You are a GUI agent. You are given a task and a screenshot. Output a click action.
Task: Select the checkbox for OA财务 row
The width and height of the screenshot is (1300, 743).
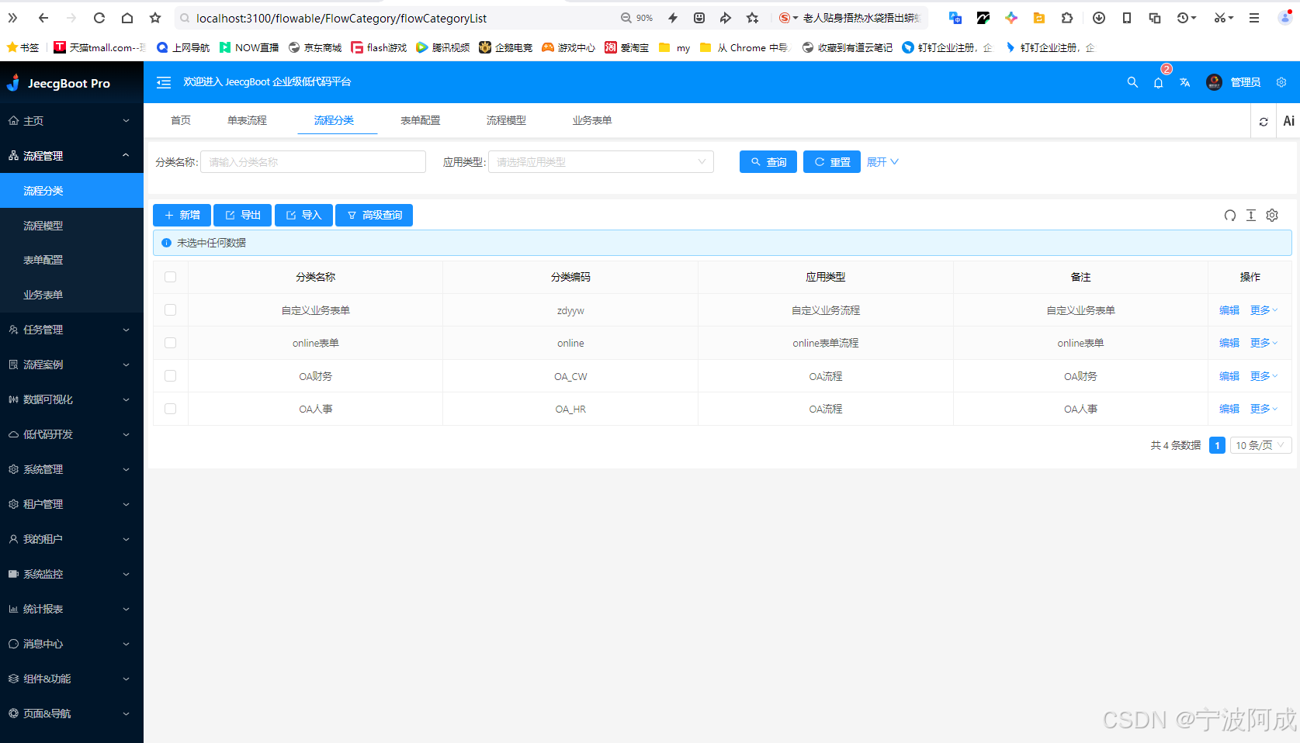pos(170,375)
